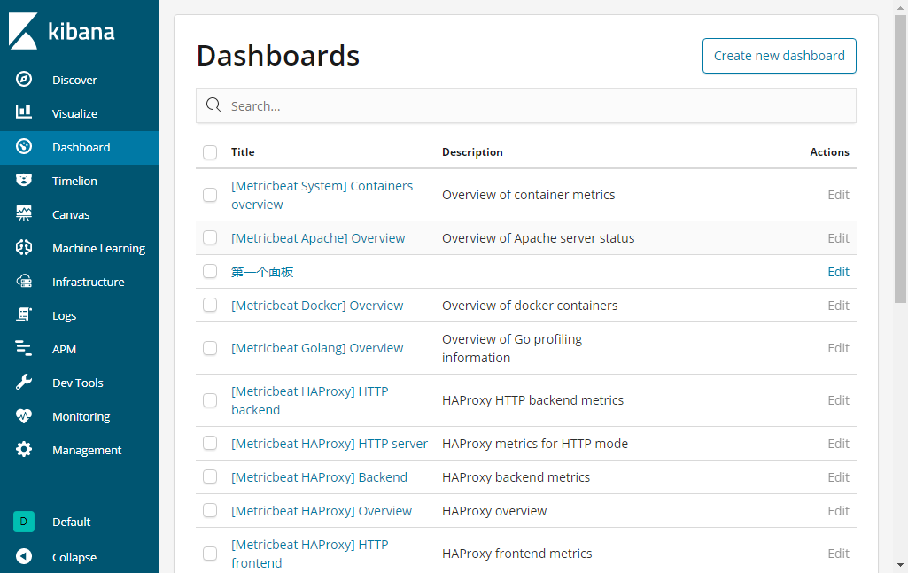Tick the checkbox for 第一个面板

[210, 272]
